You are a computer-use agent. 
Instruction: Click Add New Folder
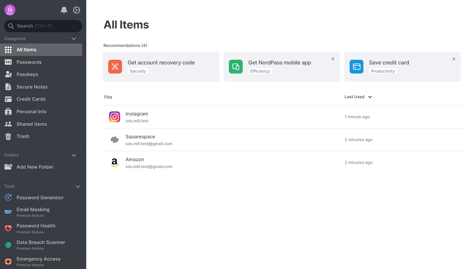click(35, 167)
